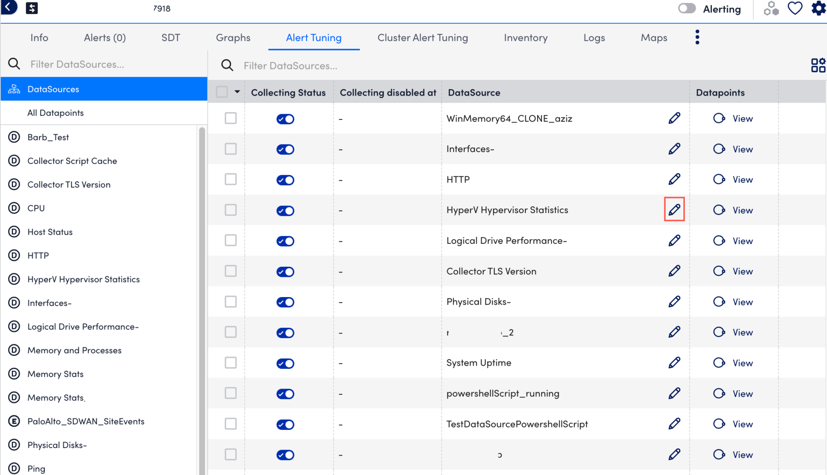This screenshot has height=475, width=827.
Task: Select All Datapoints in the left panel
Action: click(55, 113)
